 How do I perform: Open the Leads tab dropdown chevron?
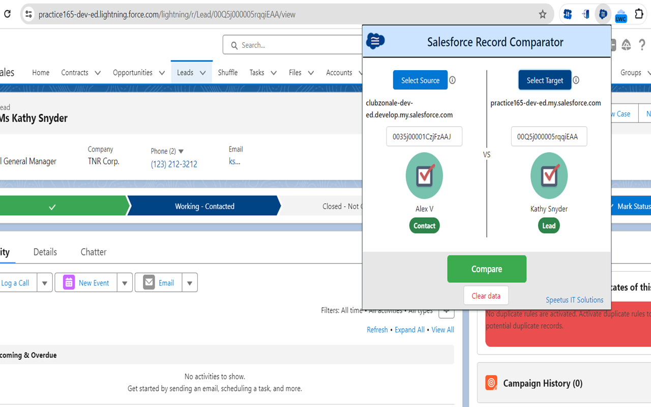click(x=202, y=73)
